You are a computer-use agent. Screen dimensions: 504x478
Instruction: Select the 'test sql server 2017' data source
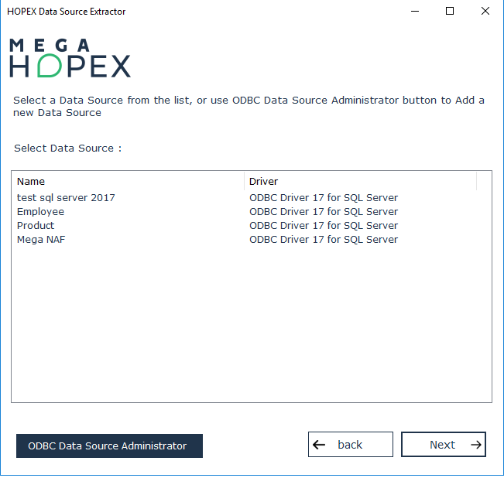pyautogui.click(x=66, y=198)
